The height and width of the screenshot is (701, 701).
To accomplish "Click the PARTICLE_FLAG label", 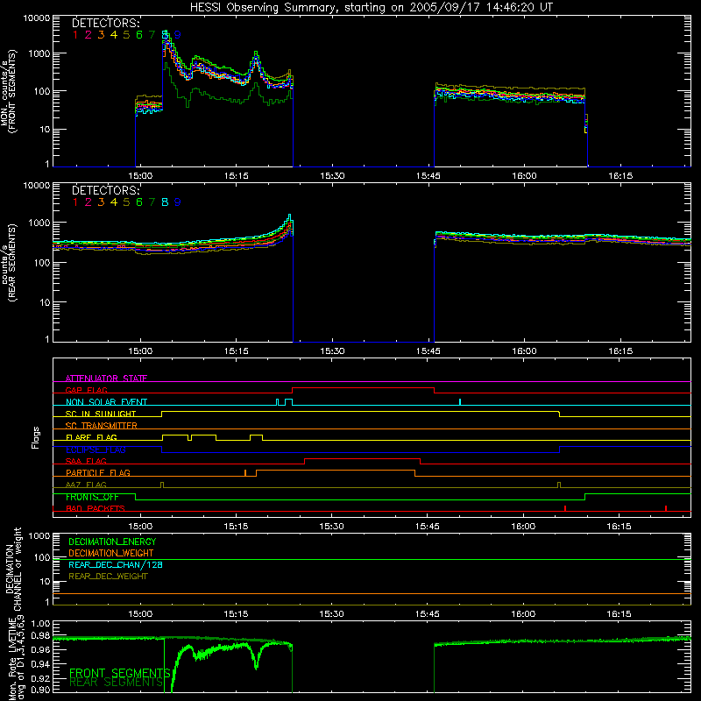I will pos(98,472).
